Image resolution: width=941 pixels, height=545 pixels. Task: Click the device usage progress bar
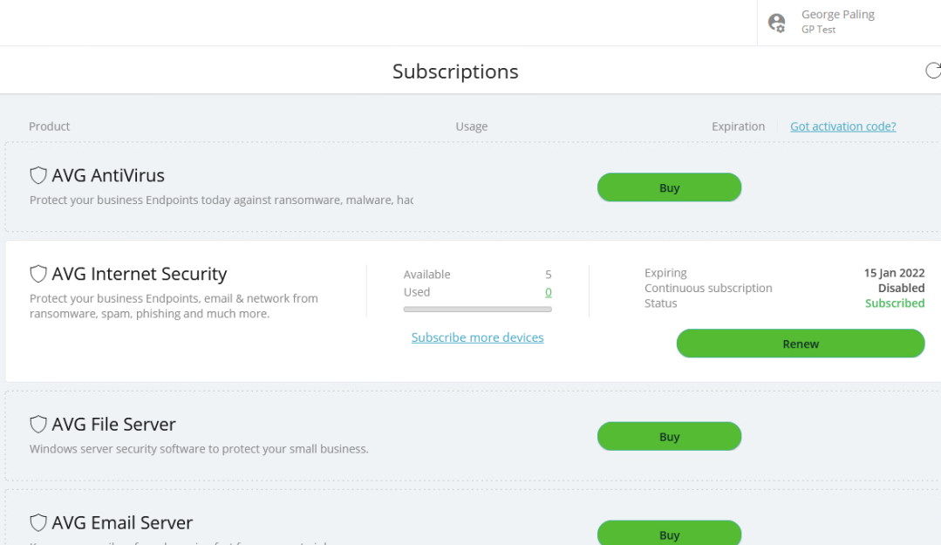pos(477,309)
